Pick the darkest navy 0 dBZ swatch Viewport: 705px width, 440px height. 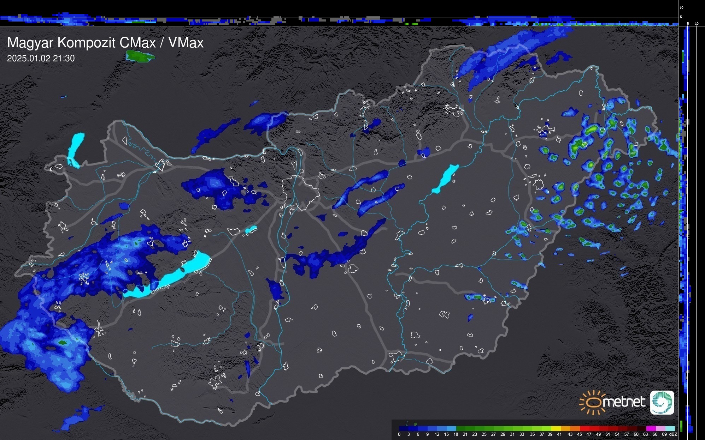pyautogui.click(x=403, y=428)
